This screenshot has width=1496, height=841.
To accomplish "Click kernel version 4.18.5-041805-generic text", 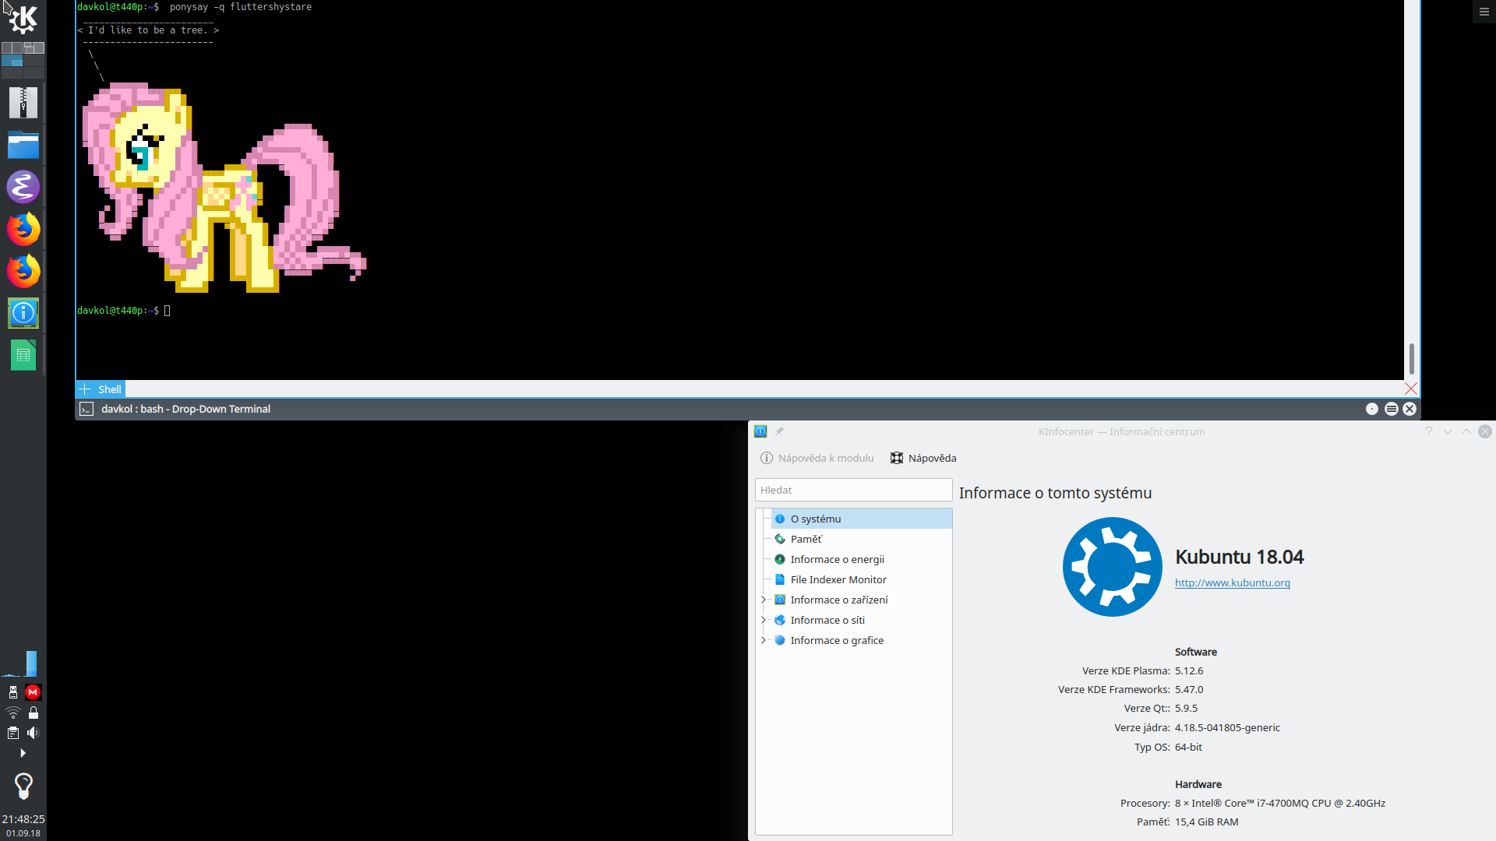I will (x=1227, y=727).
